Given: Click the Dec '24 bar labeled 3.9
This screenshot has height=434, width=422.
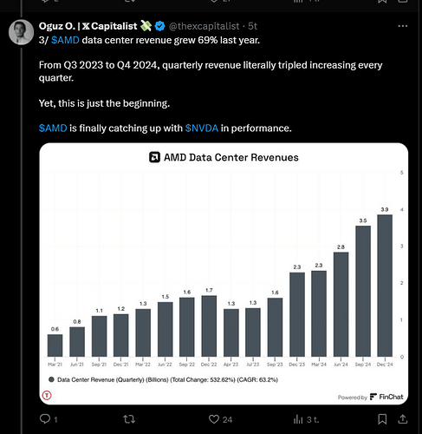Looking at the screenshot, I should coord(385,286).
